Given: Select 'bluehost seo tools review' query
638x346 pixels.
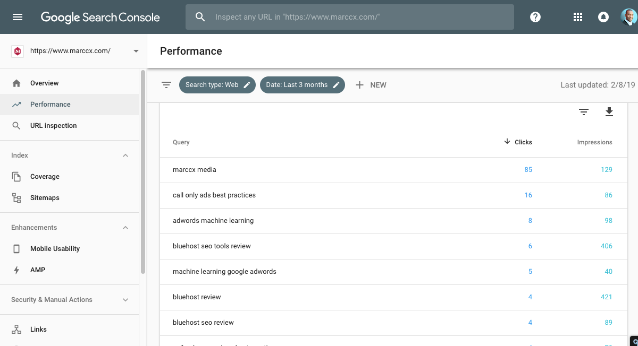Looking at the screenshot, I should (392, 246).
